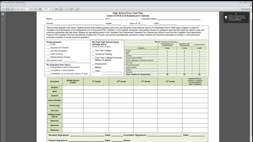Collapse the Comment tip popup chevron
This screenshot has height=142, width=253.
[236, 14]
